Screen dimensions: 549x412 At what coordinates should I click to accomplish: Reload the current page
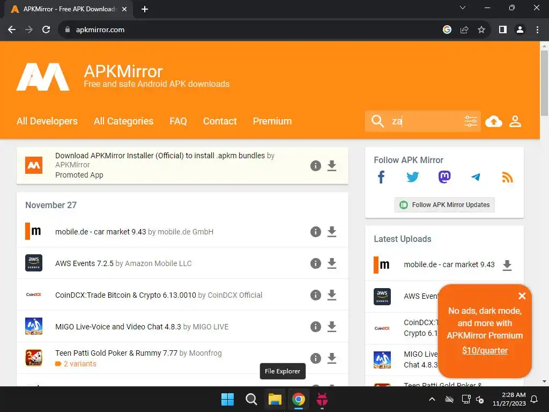coord(46,30)
